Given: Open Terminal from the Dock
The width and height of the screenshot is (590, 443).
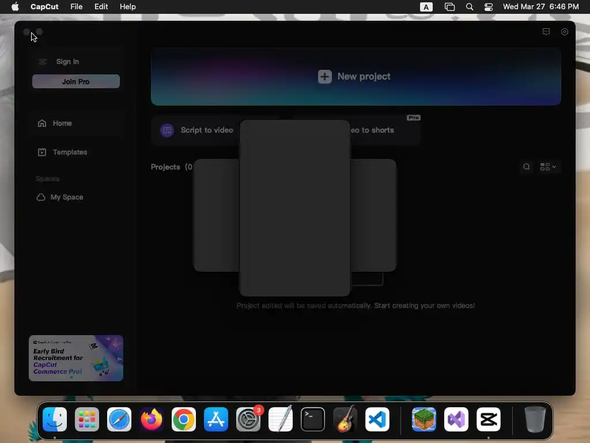Looking at the screenshot, I should [313, 419].
